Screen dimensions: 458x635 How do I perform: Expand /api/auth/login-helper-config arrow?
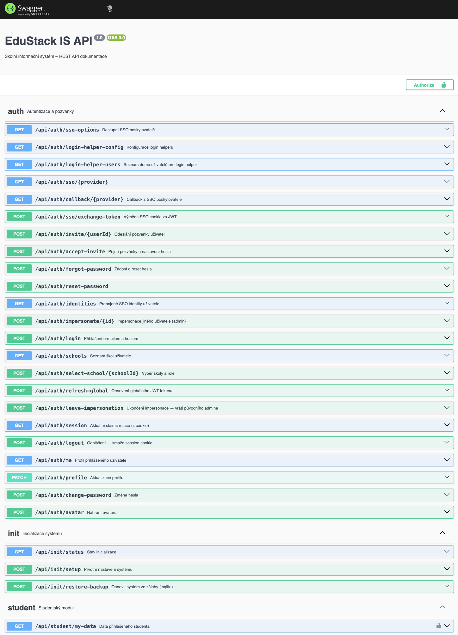point(447,147)
